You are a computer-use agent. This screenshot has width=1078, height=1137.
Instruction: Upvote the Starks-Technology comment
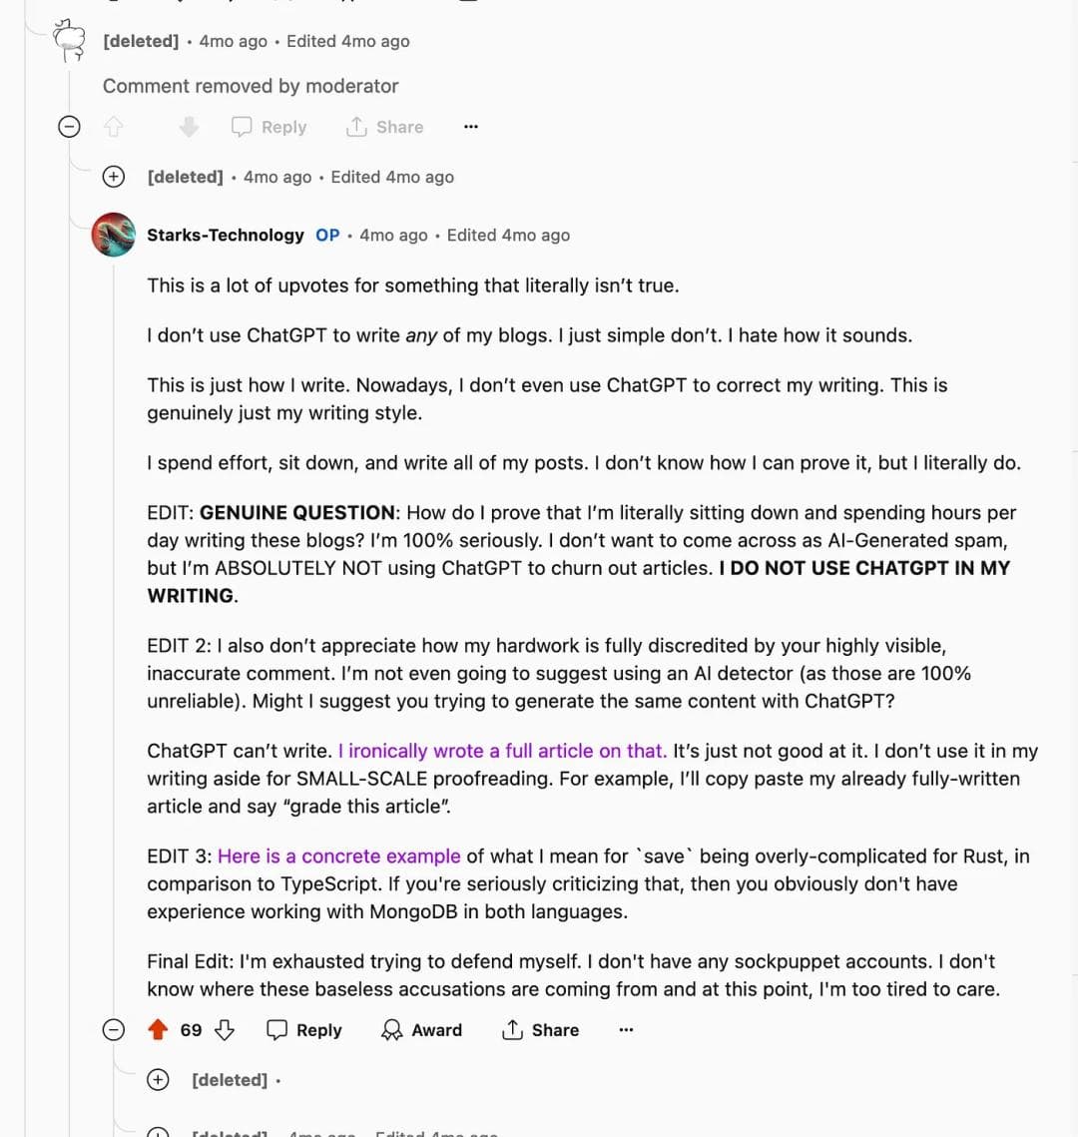point(158,1030)
